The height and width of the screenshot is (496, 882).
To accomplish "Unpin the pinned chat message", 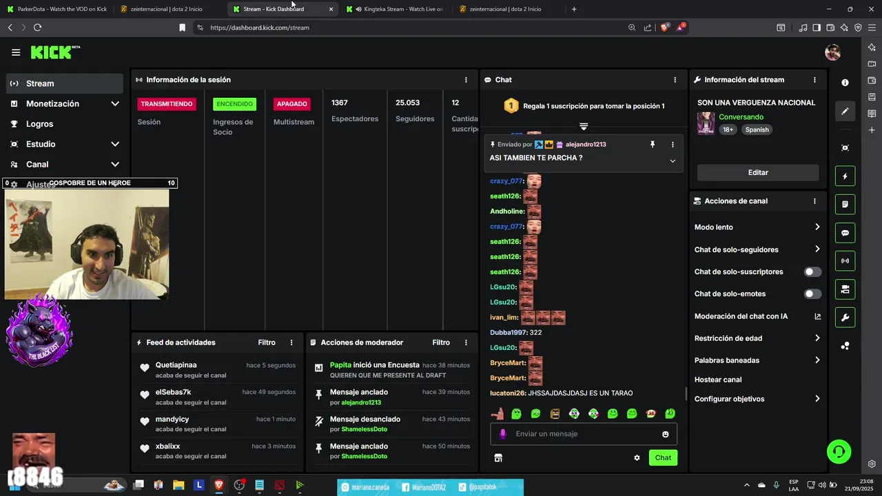I will [652, 145].
